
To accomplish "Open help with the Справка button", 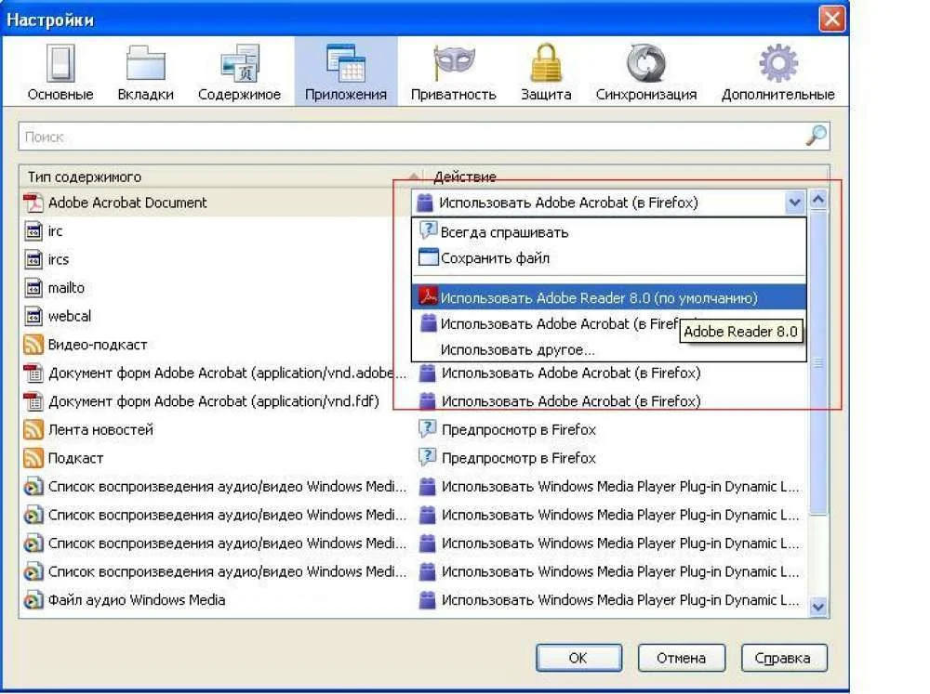I will click(783, 658).
